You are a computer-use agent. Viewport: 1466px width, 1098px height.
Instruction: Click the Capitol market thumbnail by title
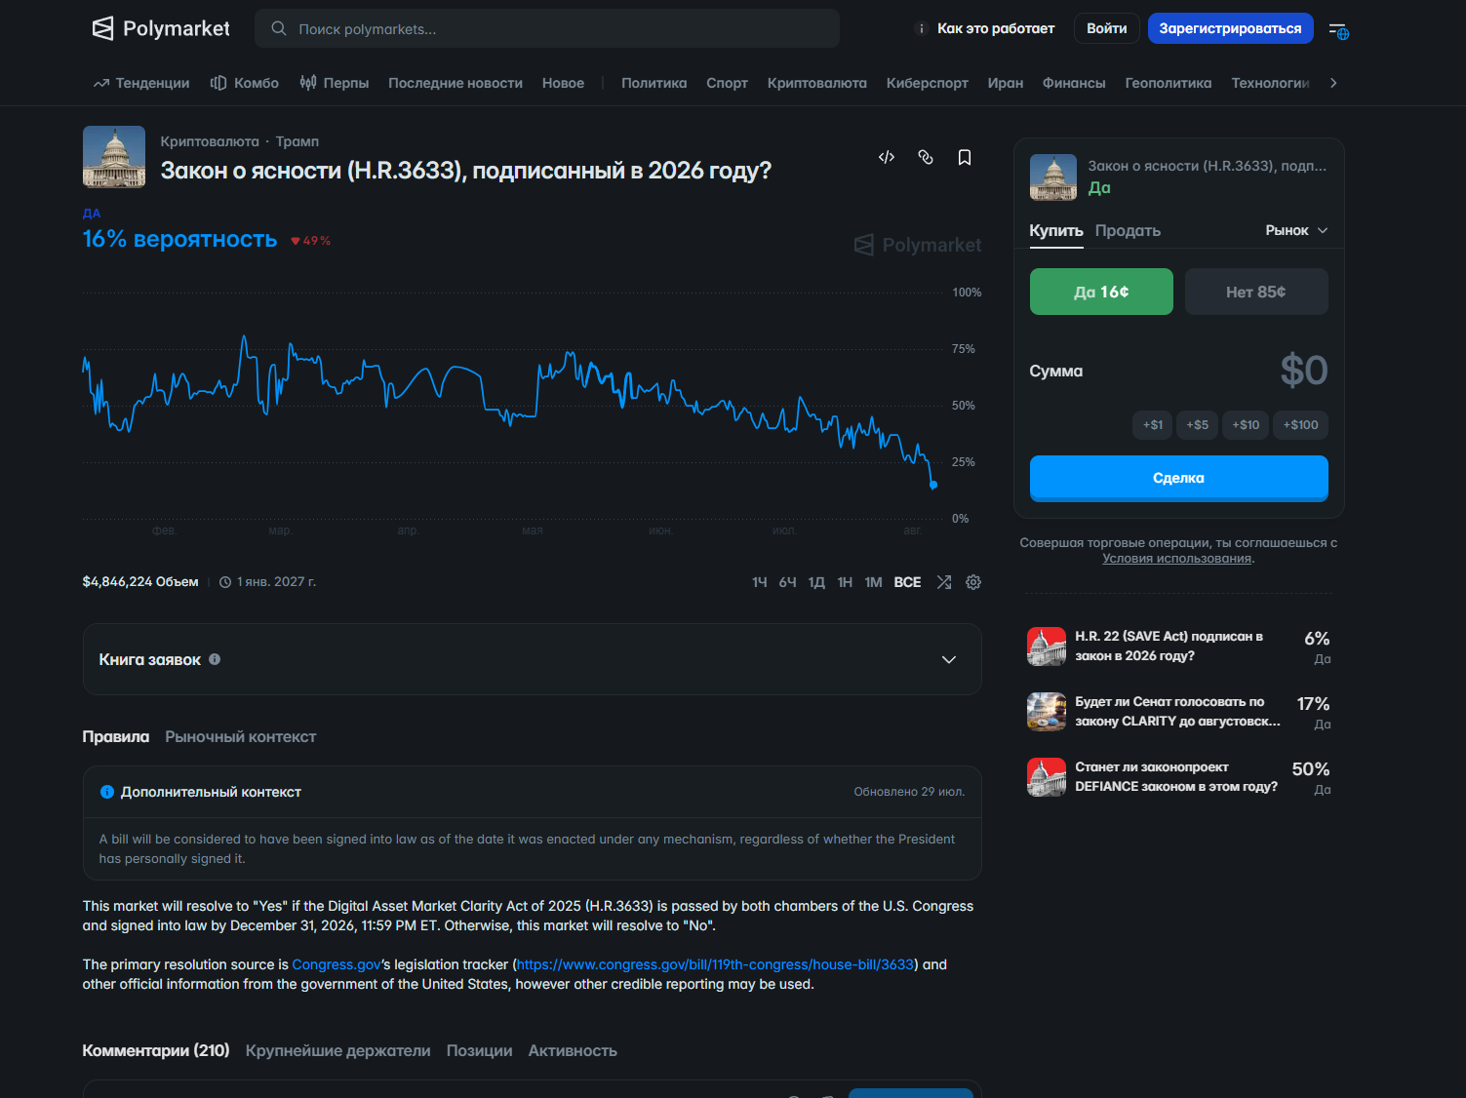114,156
